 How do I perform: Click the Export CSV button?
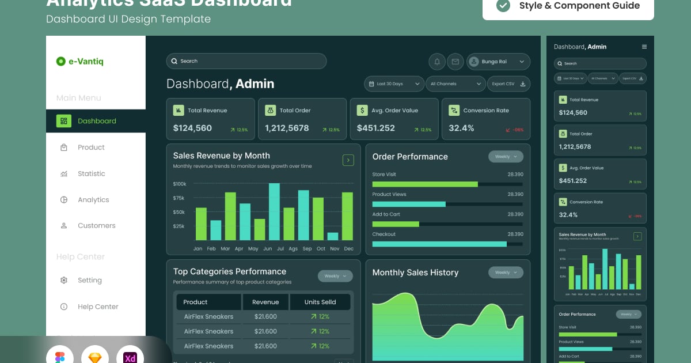[508, 84]
